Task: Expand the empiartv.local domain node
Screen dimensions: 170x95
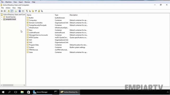Action: click(x=2, y=19)
